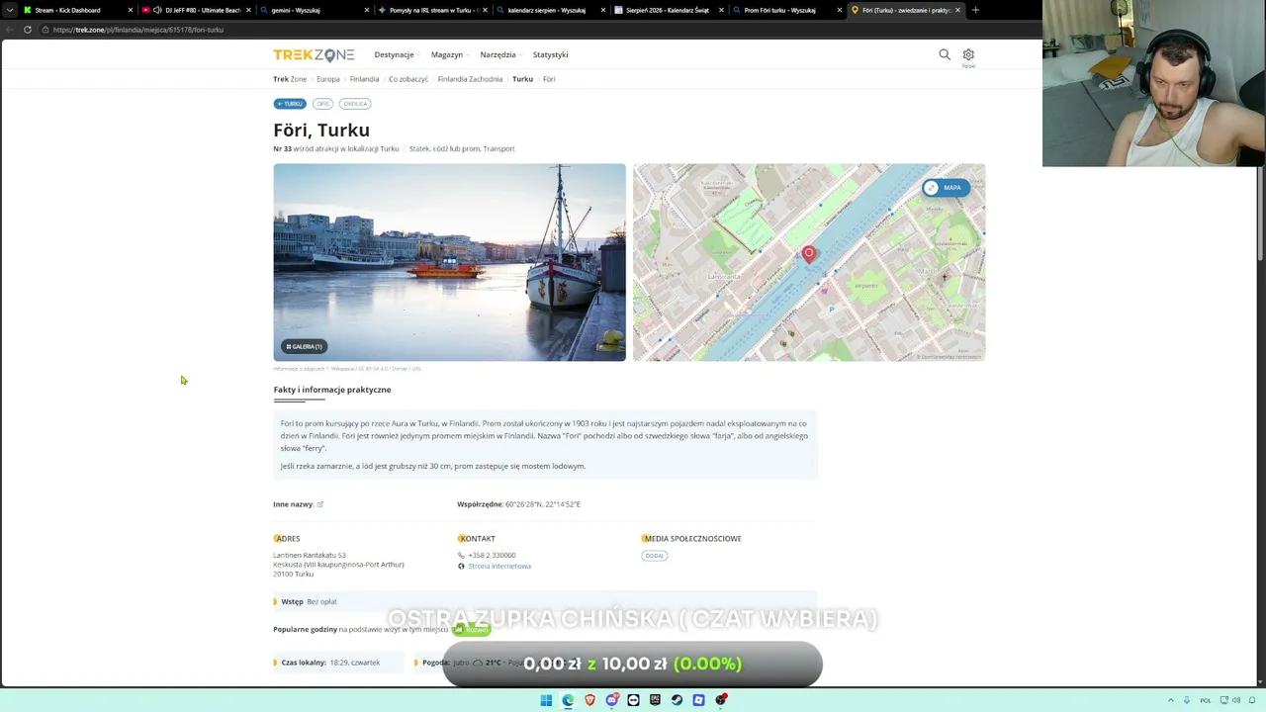Open the site search magnifier icon
1266x712 pixels.
945,54
